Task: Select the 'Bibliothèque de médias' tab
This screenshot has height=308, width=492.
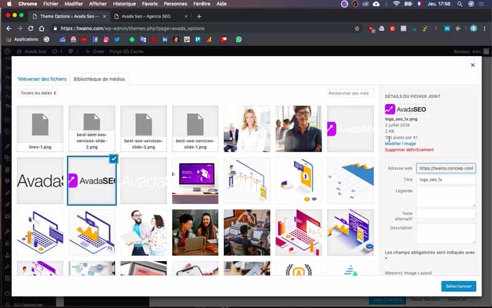Action: (x=99, y=79)
